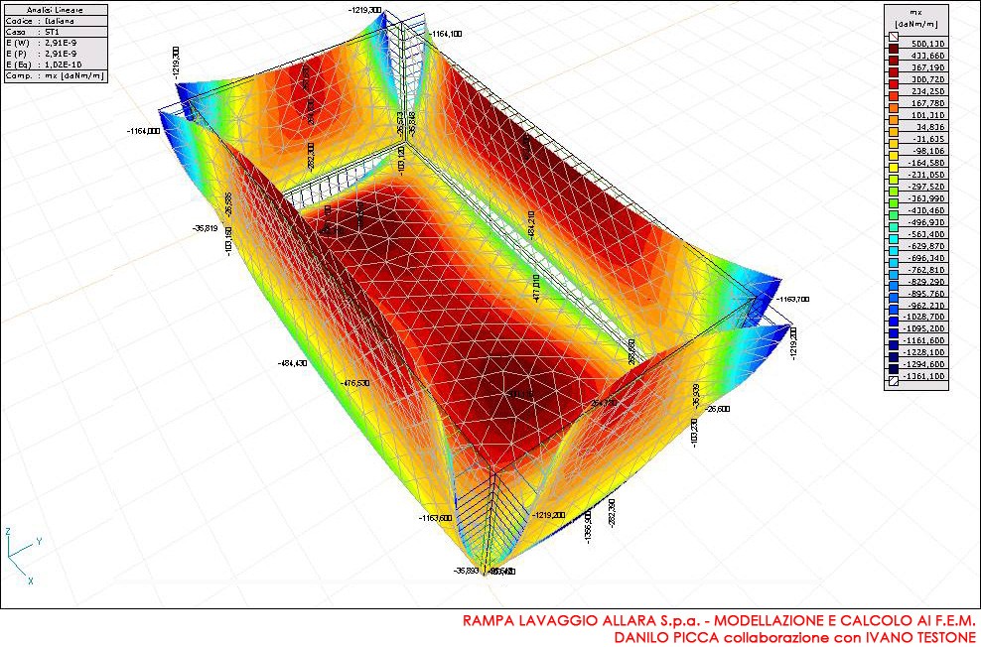Click the -484,430 value label on the model
The image size is (981, 647).
point(298,363)
